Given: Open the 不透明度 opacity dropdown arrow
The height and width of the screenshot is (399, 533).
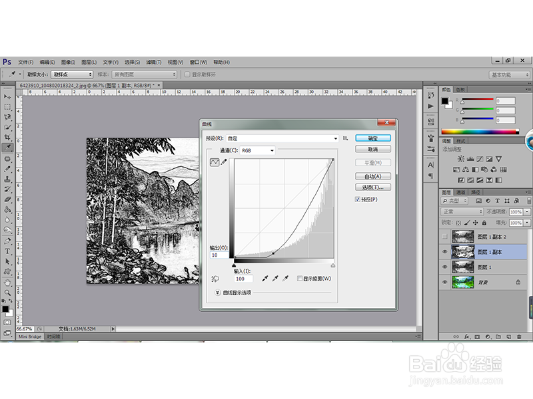Looking at the screenshot, I should (x=527, y=211).
